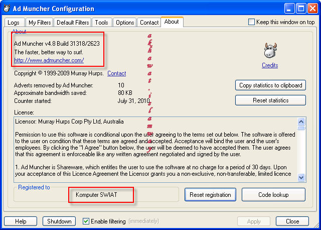Click the Shutdown button
Image resolution: width=321 pixels, height=230 pixels.
click(59, 221)
